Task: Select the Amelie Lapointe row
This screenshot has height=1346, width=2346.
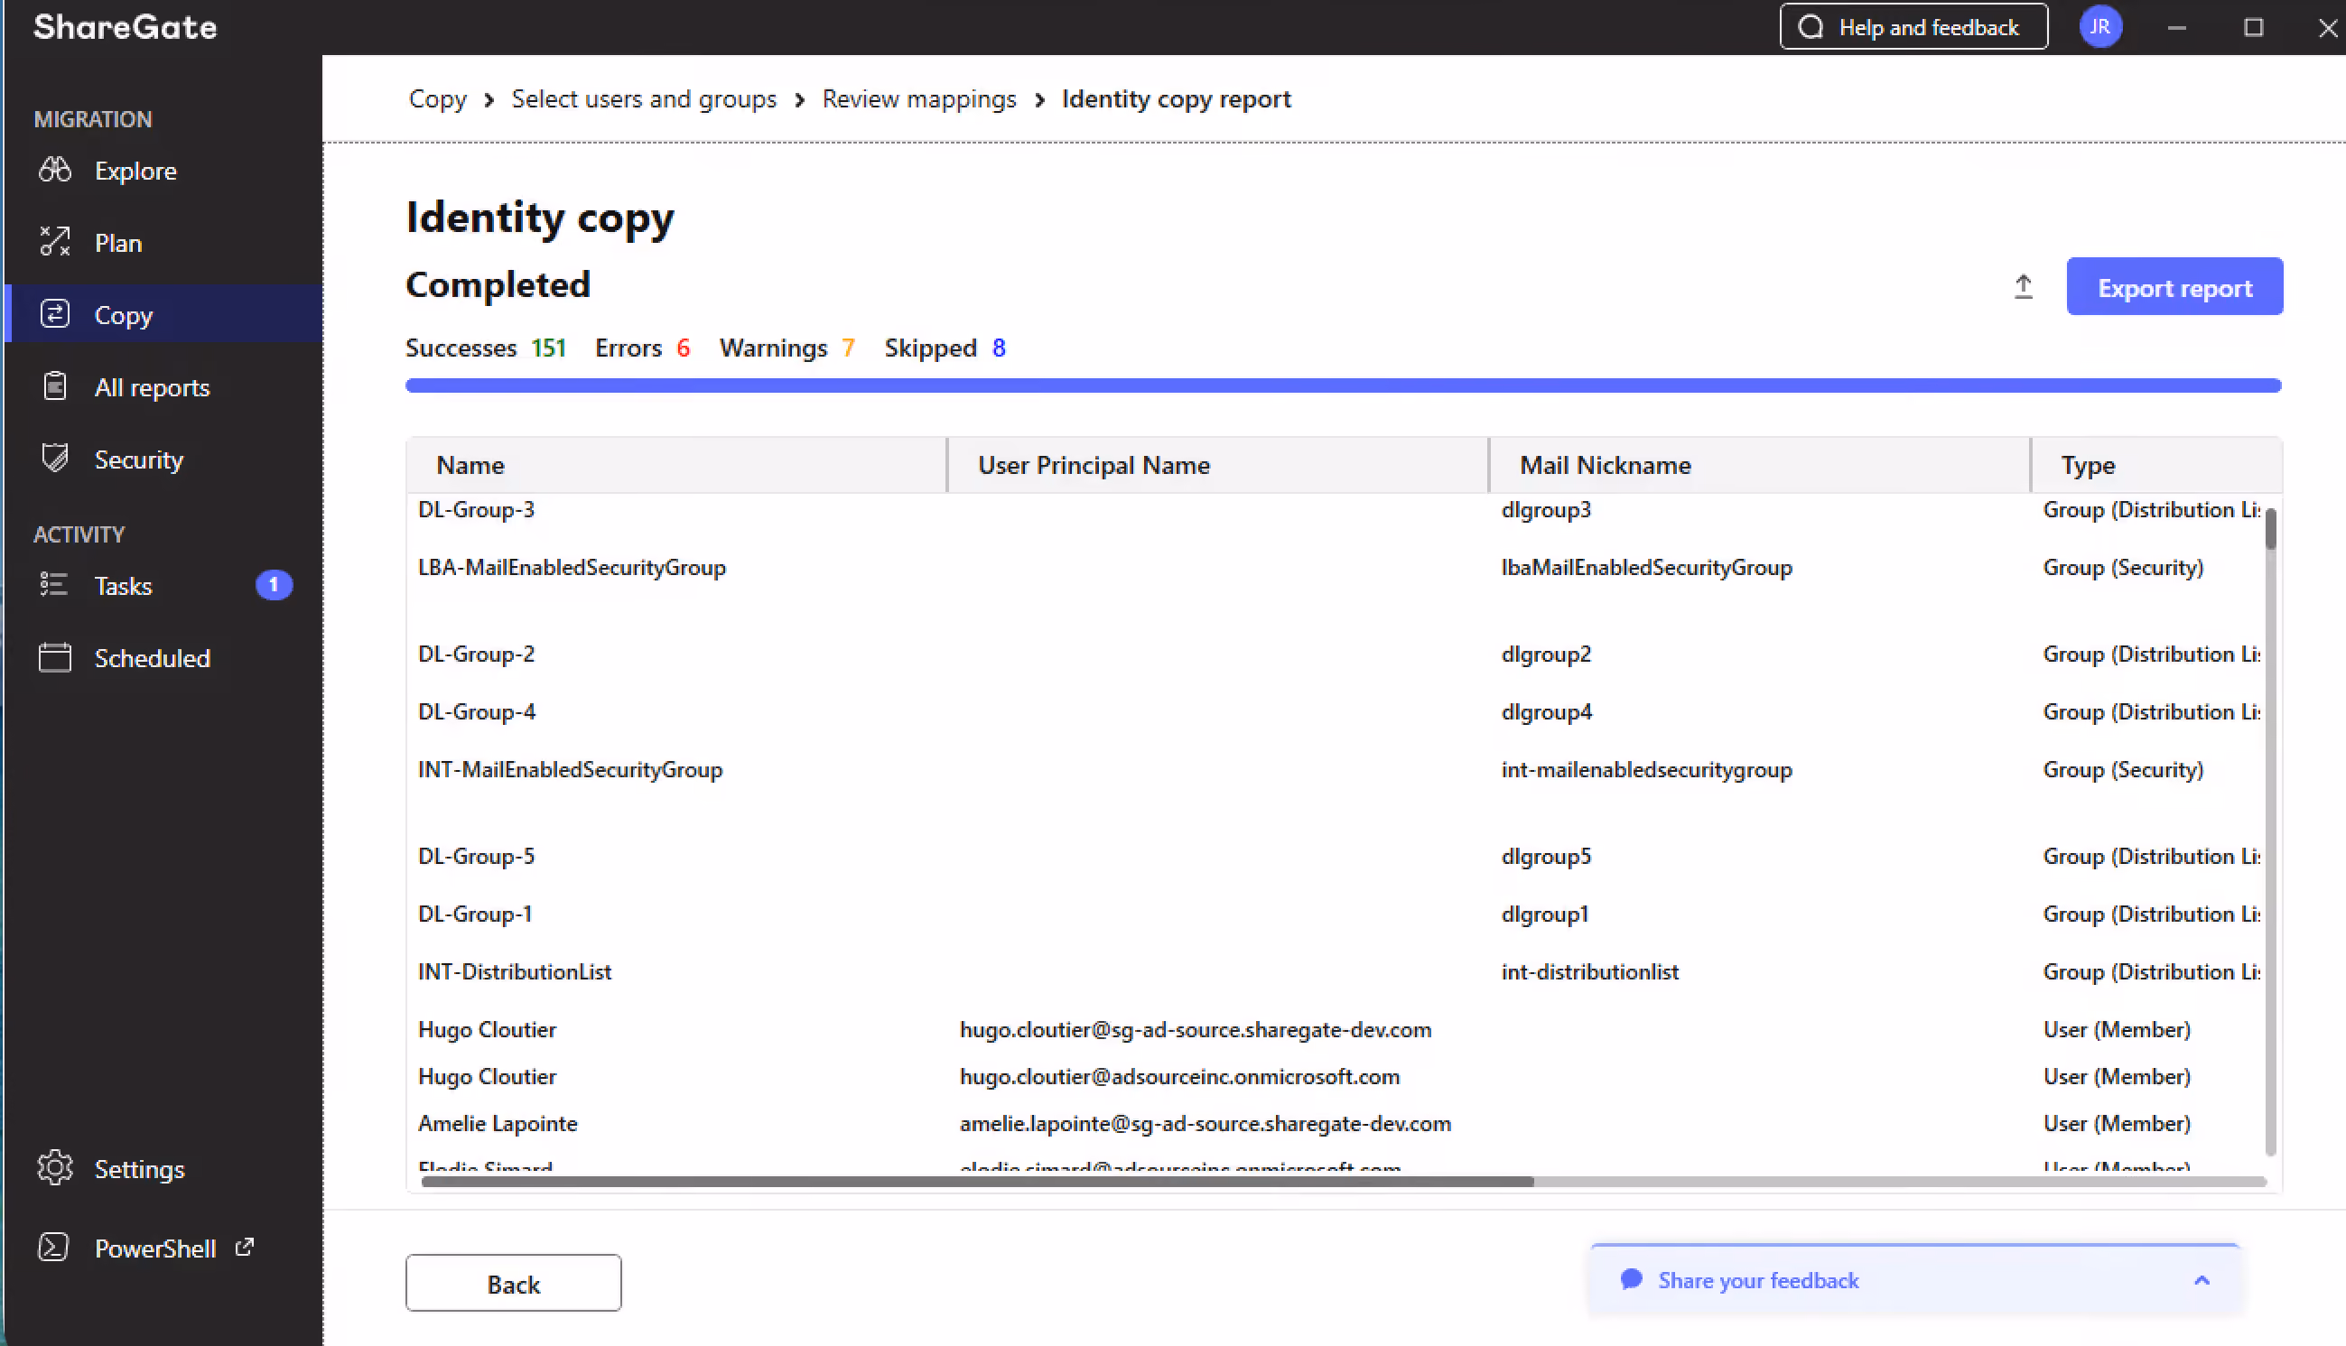Action: pos(1337,1123)
